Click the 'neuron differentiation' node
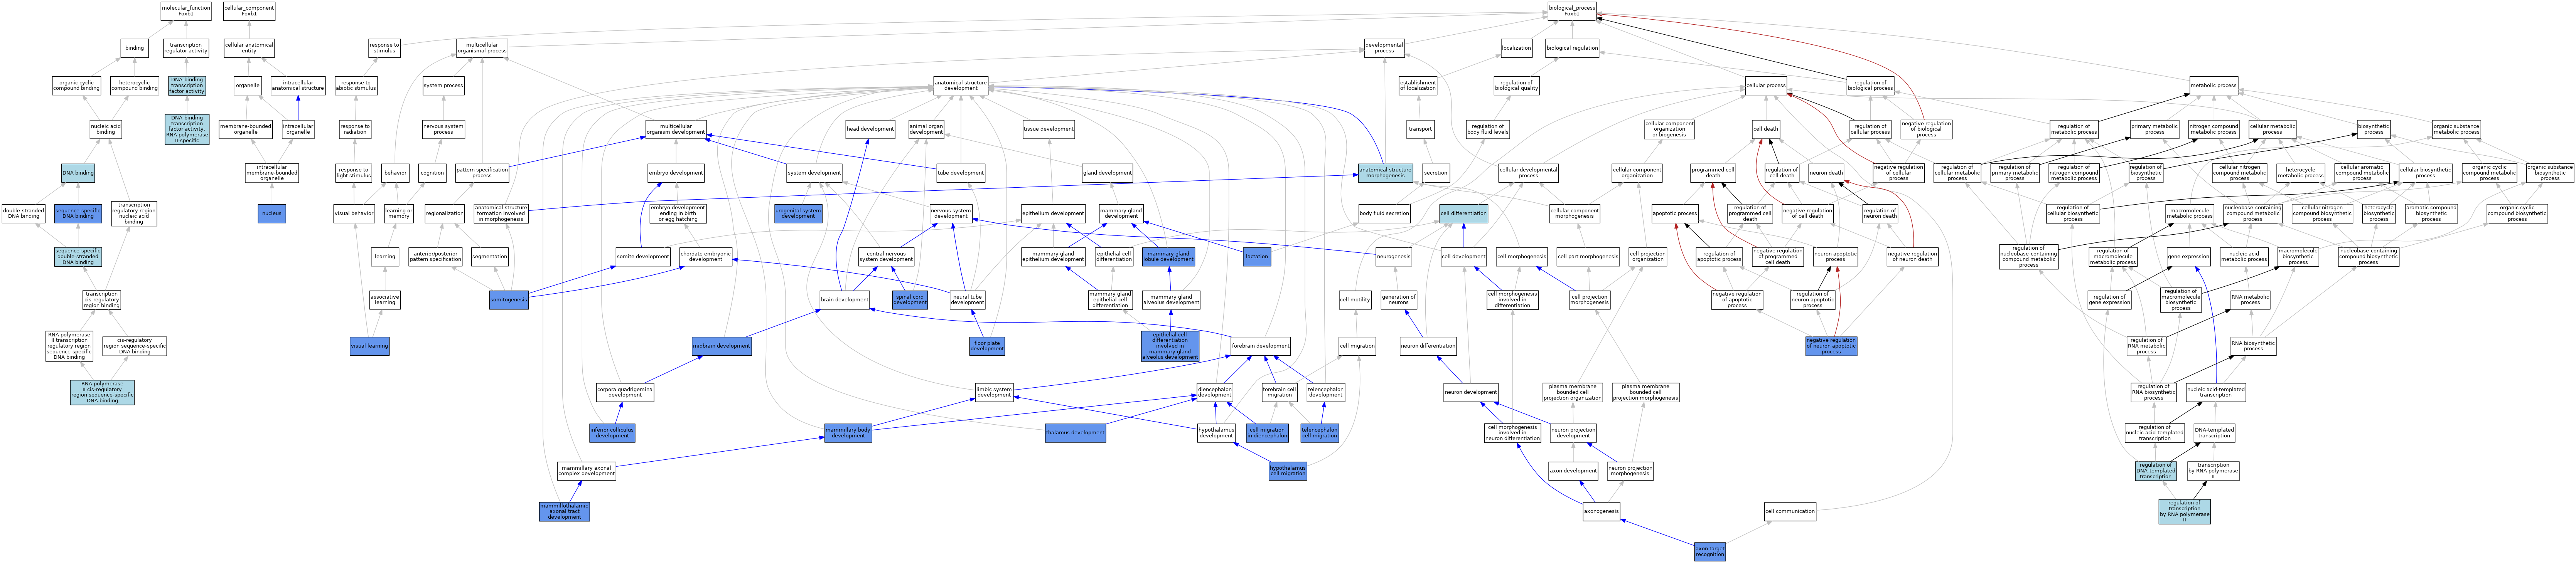The width and height of the screenshot is (2576, 563). [x=1428, y=346]
